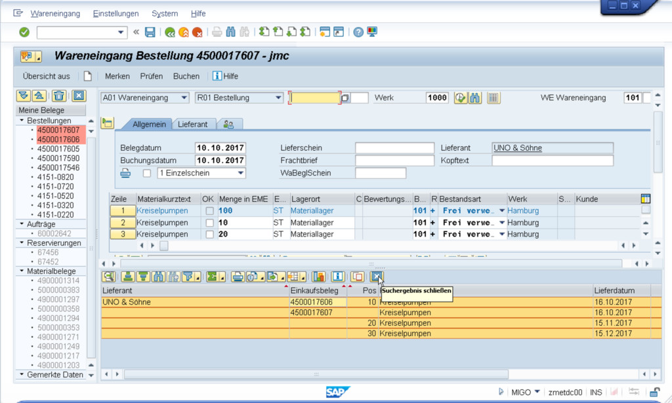Click the trash Delete icon above Meine Belege
Image resolution: width=672 pixels, height=403 pixels.
(x=59, y=96)
